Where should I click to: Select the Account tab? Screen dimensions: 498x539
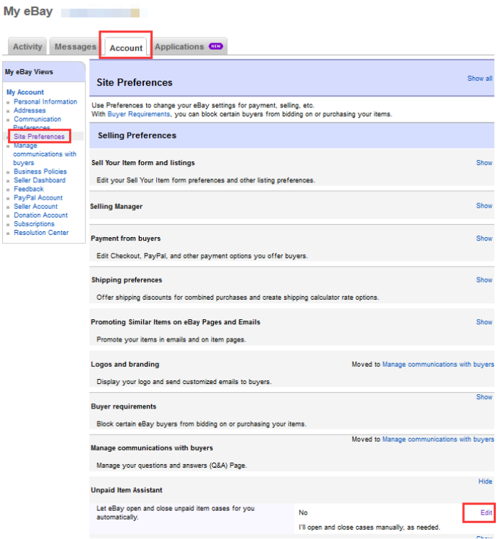pos(126,48)
